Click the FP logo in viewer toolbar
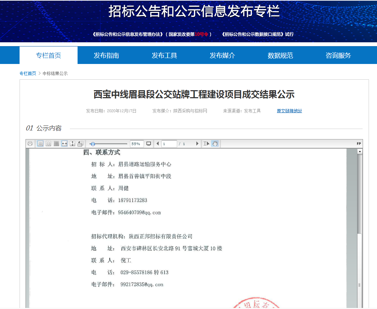The image size is (377, 309). [359, 144]
